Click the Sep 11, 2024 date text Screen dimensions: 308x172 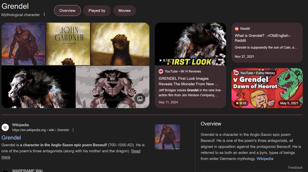[168, 102]
